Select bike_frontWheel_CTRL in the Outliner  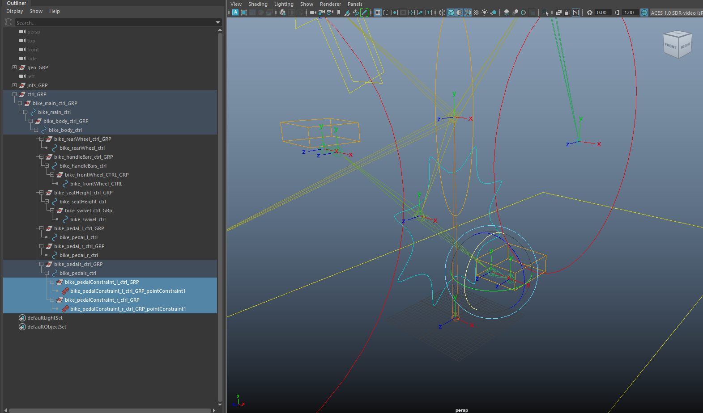click(x=96, y=184)
